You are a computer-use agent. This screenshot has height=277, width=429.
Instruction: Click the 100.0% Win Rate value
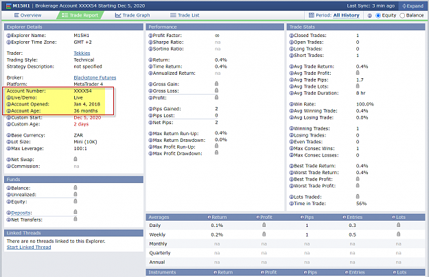[364, 104]
